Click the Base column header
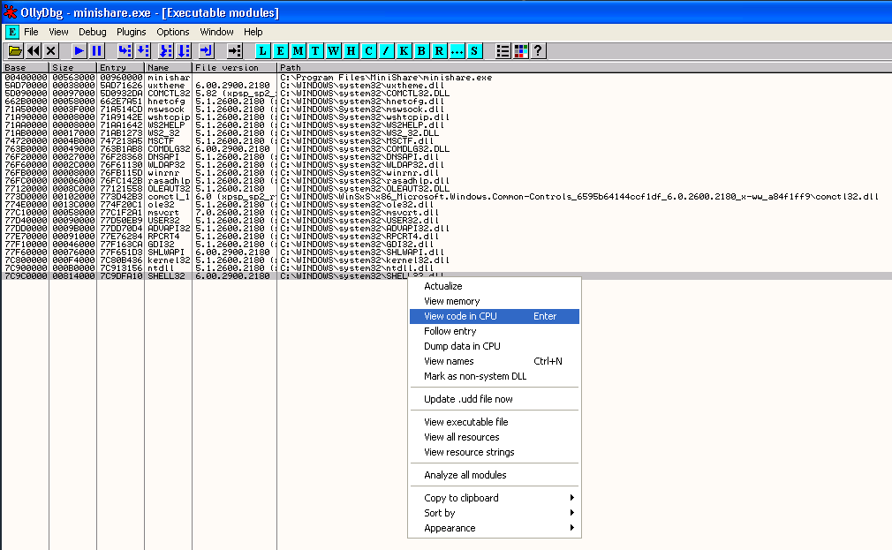 (x=26, y=68)
